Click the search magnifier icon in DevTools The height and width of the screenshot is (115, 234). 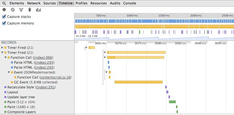point(4,3)
